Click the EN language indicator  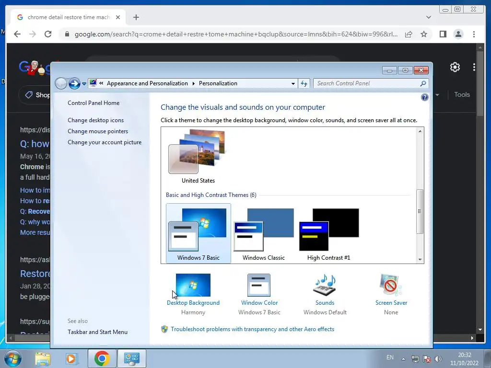[x=390, y=357]
